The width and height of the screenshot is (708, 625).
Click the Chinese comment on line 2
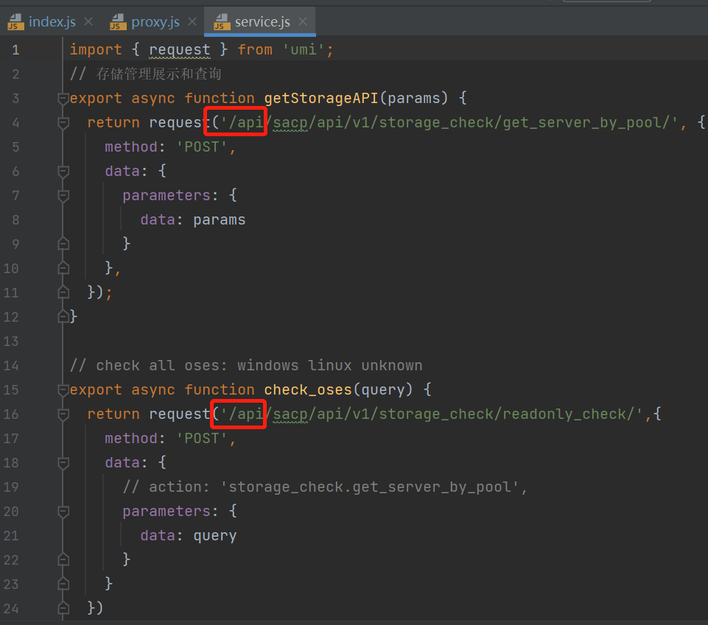pos(145,74)
